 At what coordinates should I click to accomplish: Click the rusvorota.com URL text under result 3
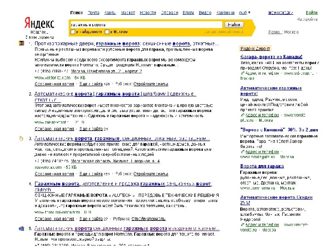[x=48, y=167]
